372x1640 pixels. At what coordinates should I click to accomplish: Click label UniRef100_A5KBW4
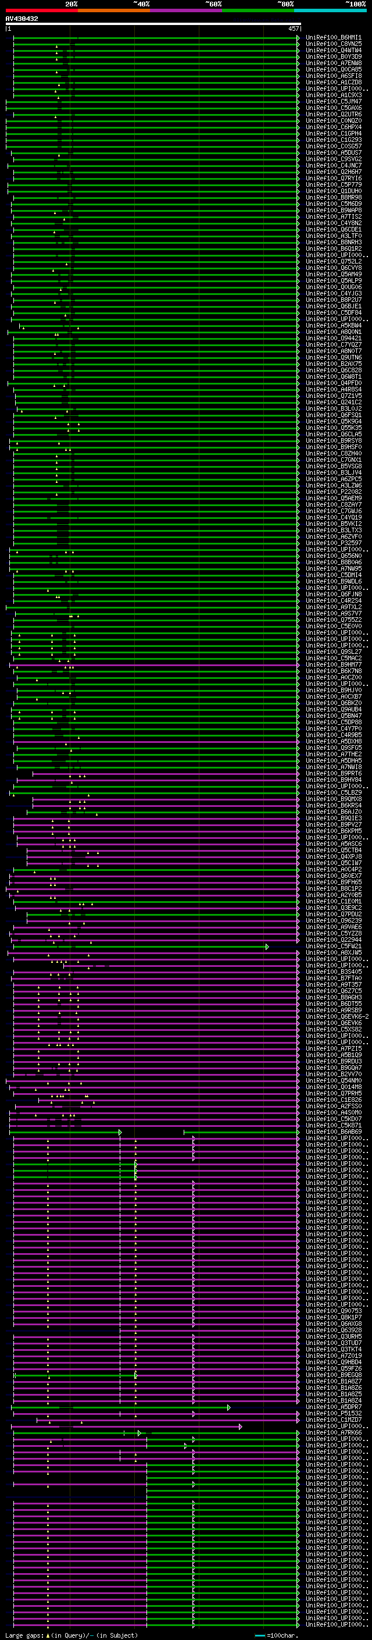tap(334, 325)
